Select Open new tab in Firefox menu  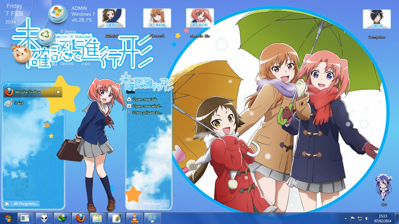coord(144,99)
